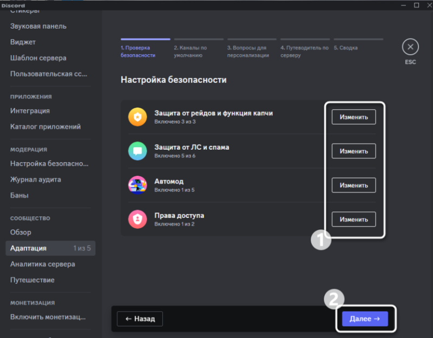
Task: Click the green DM and spam protection icon
Action: click(137, 151)
